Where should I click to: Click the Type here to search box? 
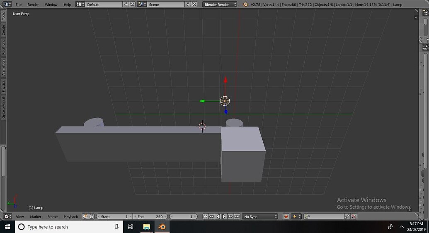click(68, 227)
